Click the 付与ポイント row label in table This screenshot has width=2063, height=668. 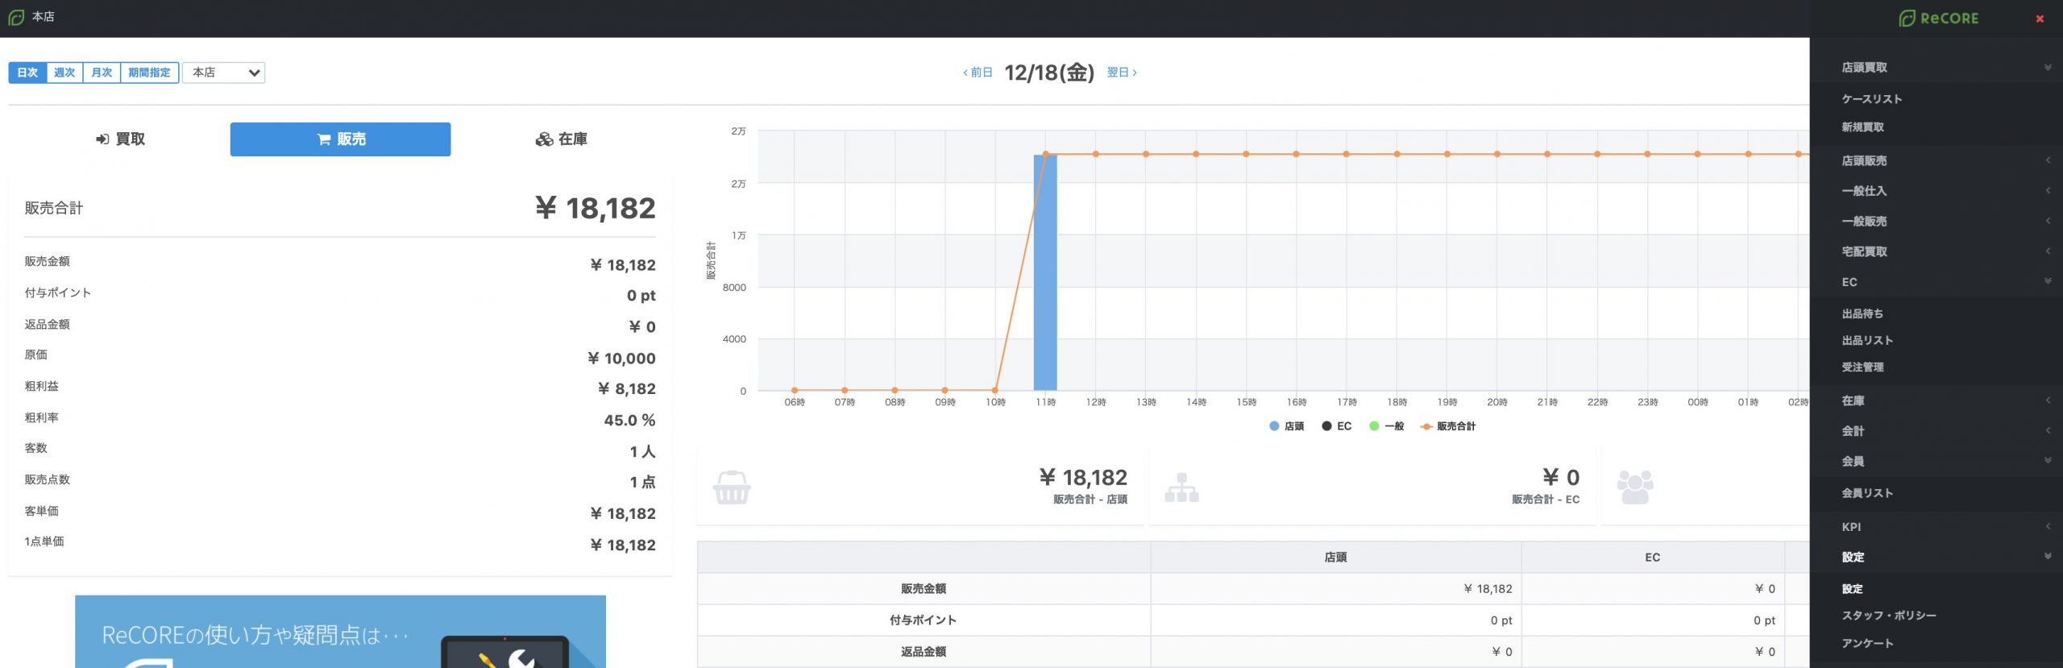tap(924, 620)
